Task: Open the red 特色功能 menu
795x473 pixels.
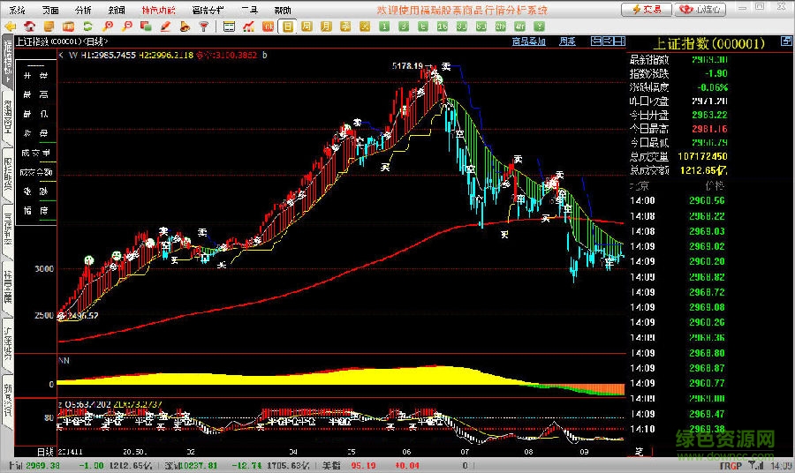Action: [x=157, y=10]
